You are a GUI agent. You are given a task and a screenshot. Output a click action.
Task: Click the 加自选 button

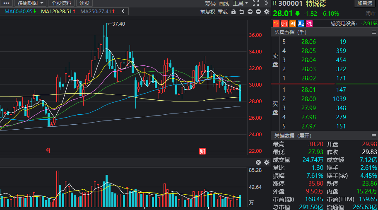click(x=364, y=3)
